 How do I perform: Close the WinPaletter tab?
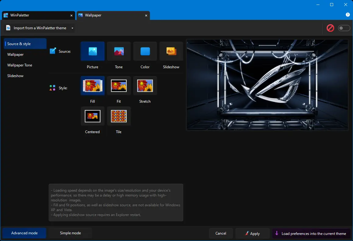pyautogui.click(x=71, y=16)
